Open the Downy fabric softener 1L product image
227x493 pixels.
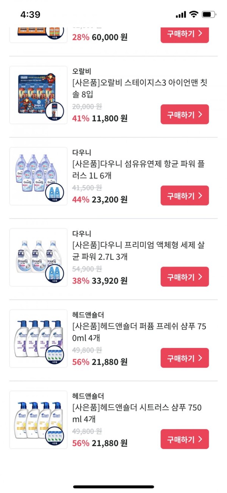(x=38, y=176)
